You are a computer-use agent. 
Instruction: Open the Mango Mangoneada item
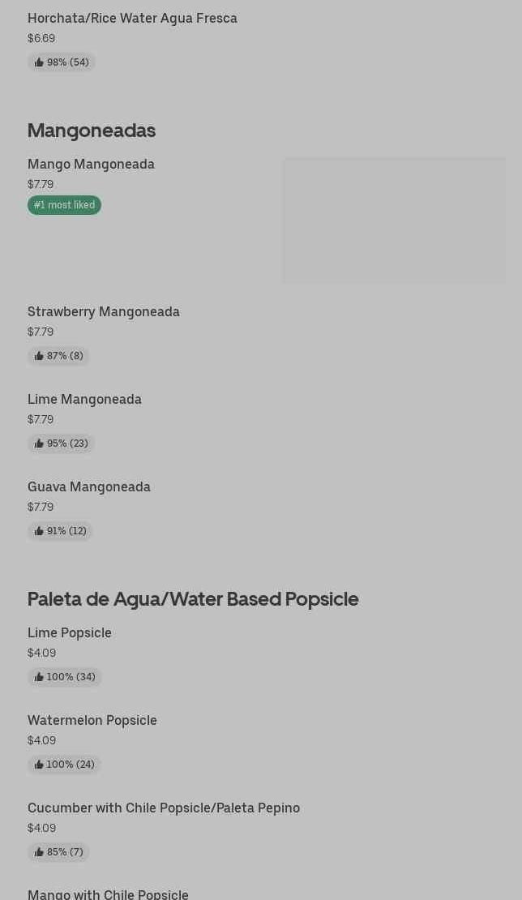[91, 164]
